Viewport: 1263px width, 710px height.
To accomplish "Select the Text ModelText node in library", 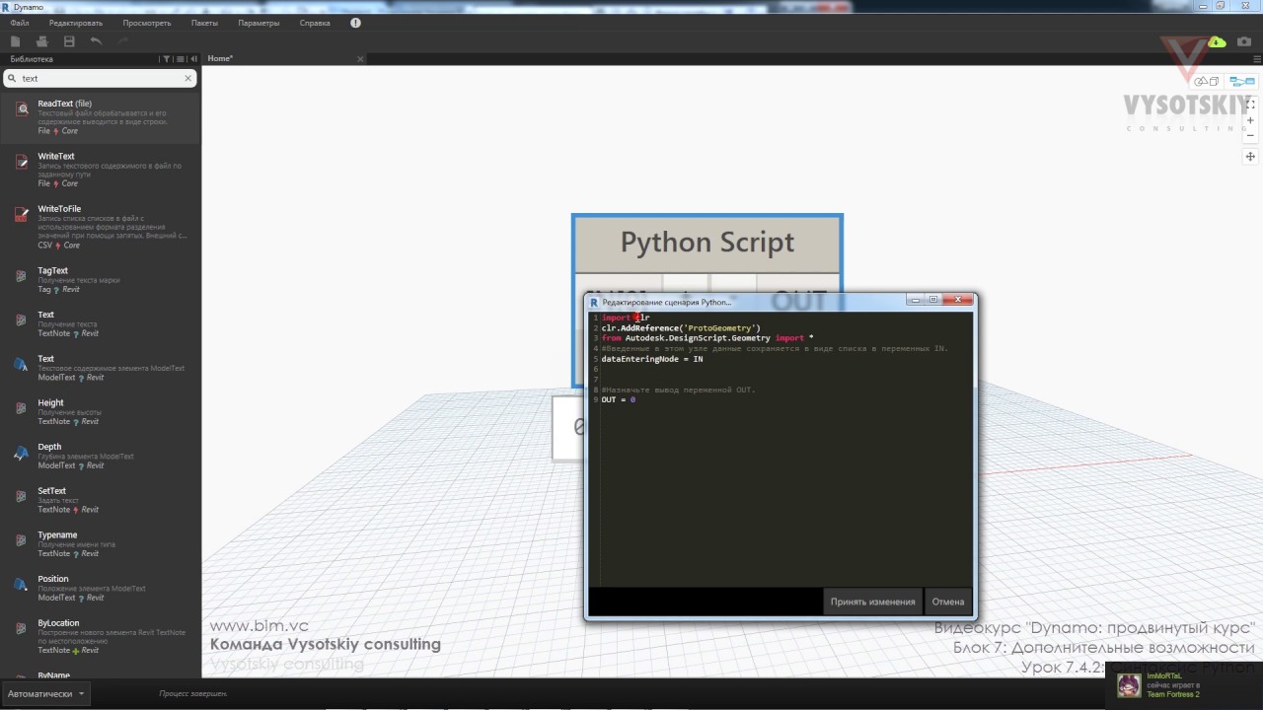I will coord(100,368).
